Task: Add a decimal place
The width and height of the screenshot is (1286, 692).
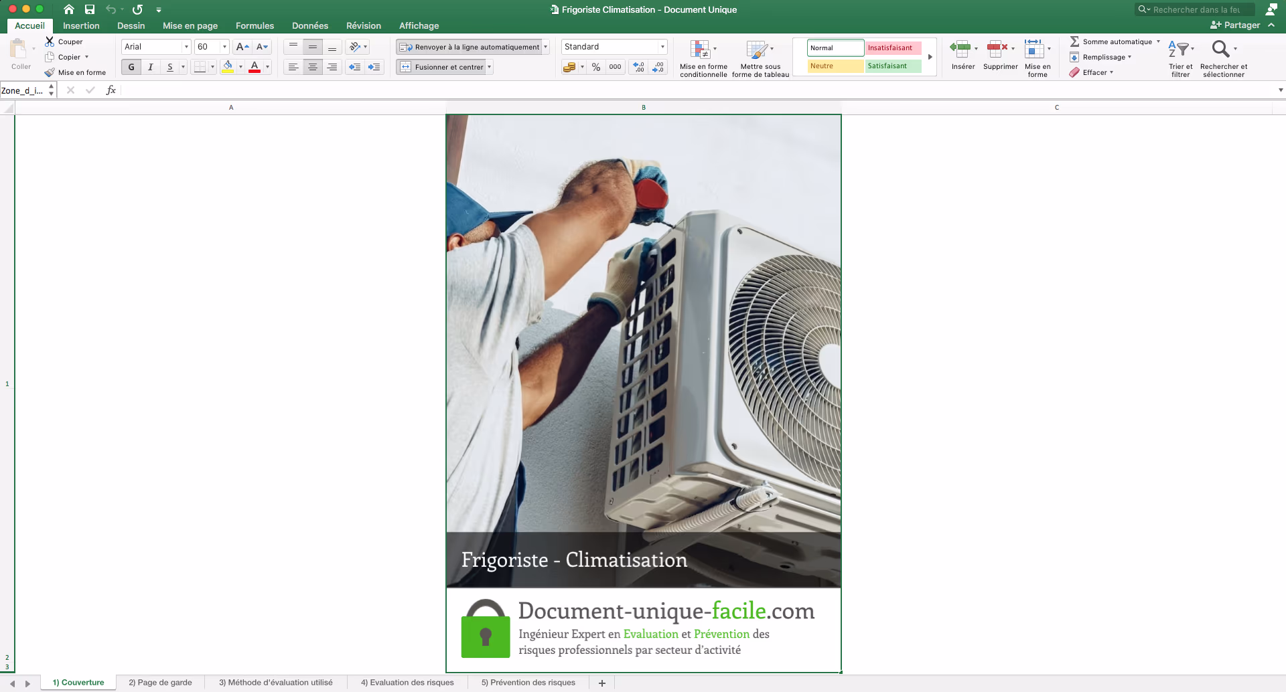Action: pyautogui.click(x=638, y=67)
